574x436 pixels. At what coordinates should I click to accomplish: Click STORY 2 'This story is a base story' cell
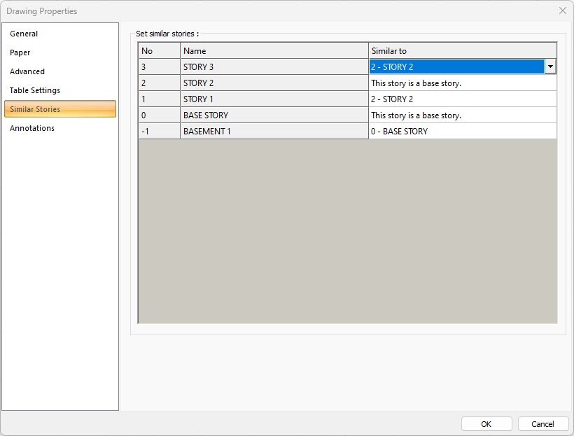[x=462, y=83]
